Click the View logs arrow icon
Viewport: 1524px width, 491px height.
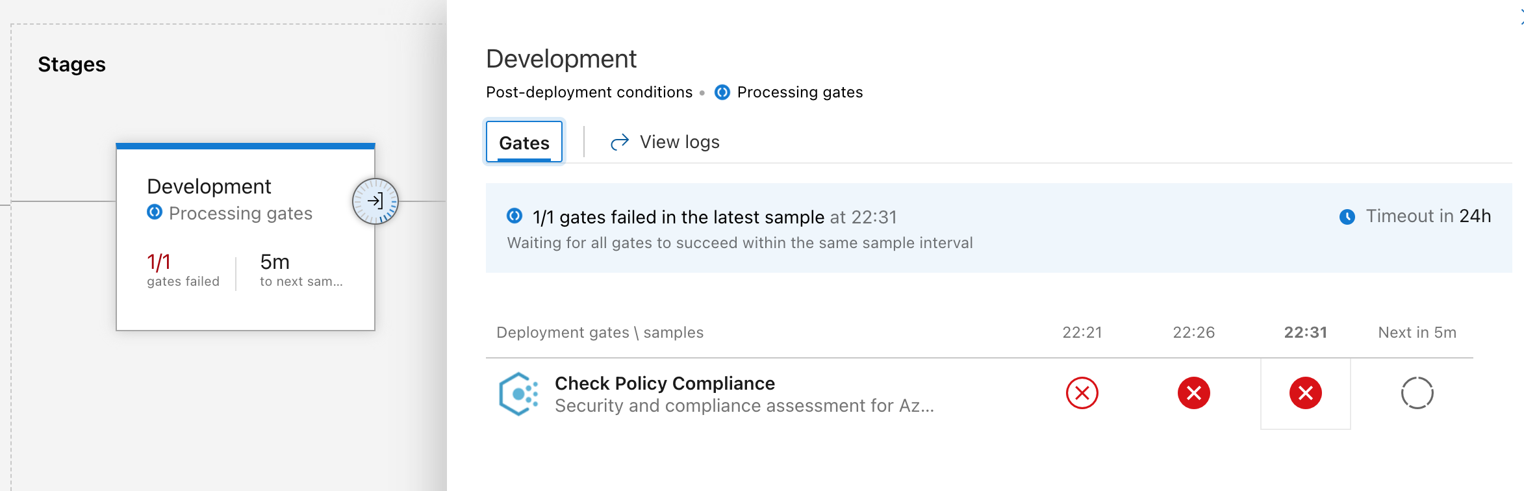pyautogui.click(x=620, y=142)
